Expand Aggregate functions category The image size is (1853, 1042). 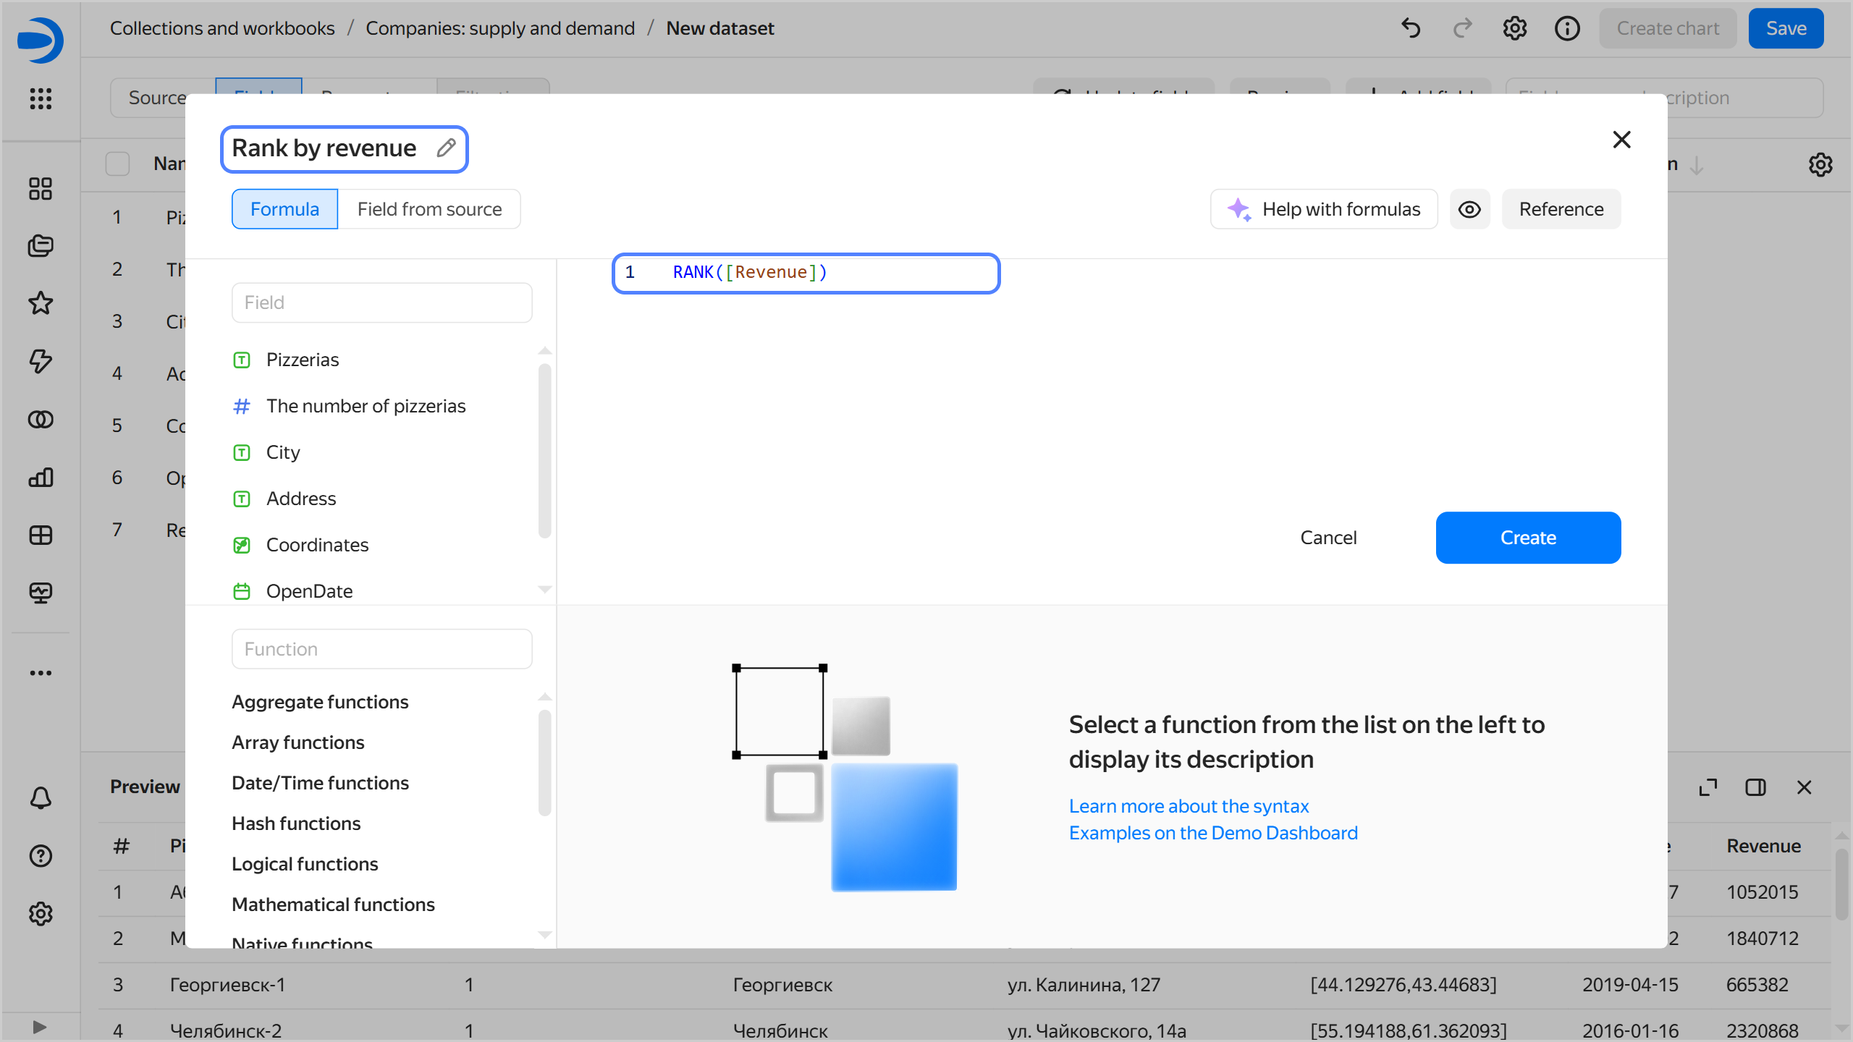tap(320, 702)
